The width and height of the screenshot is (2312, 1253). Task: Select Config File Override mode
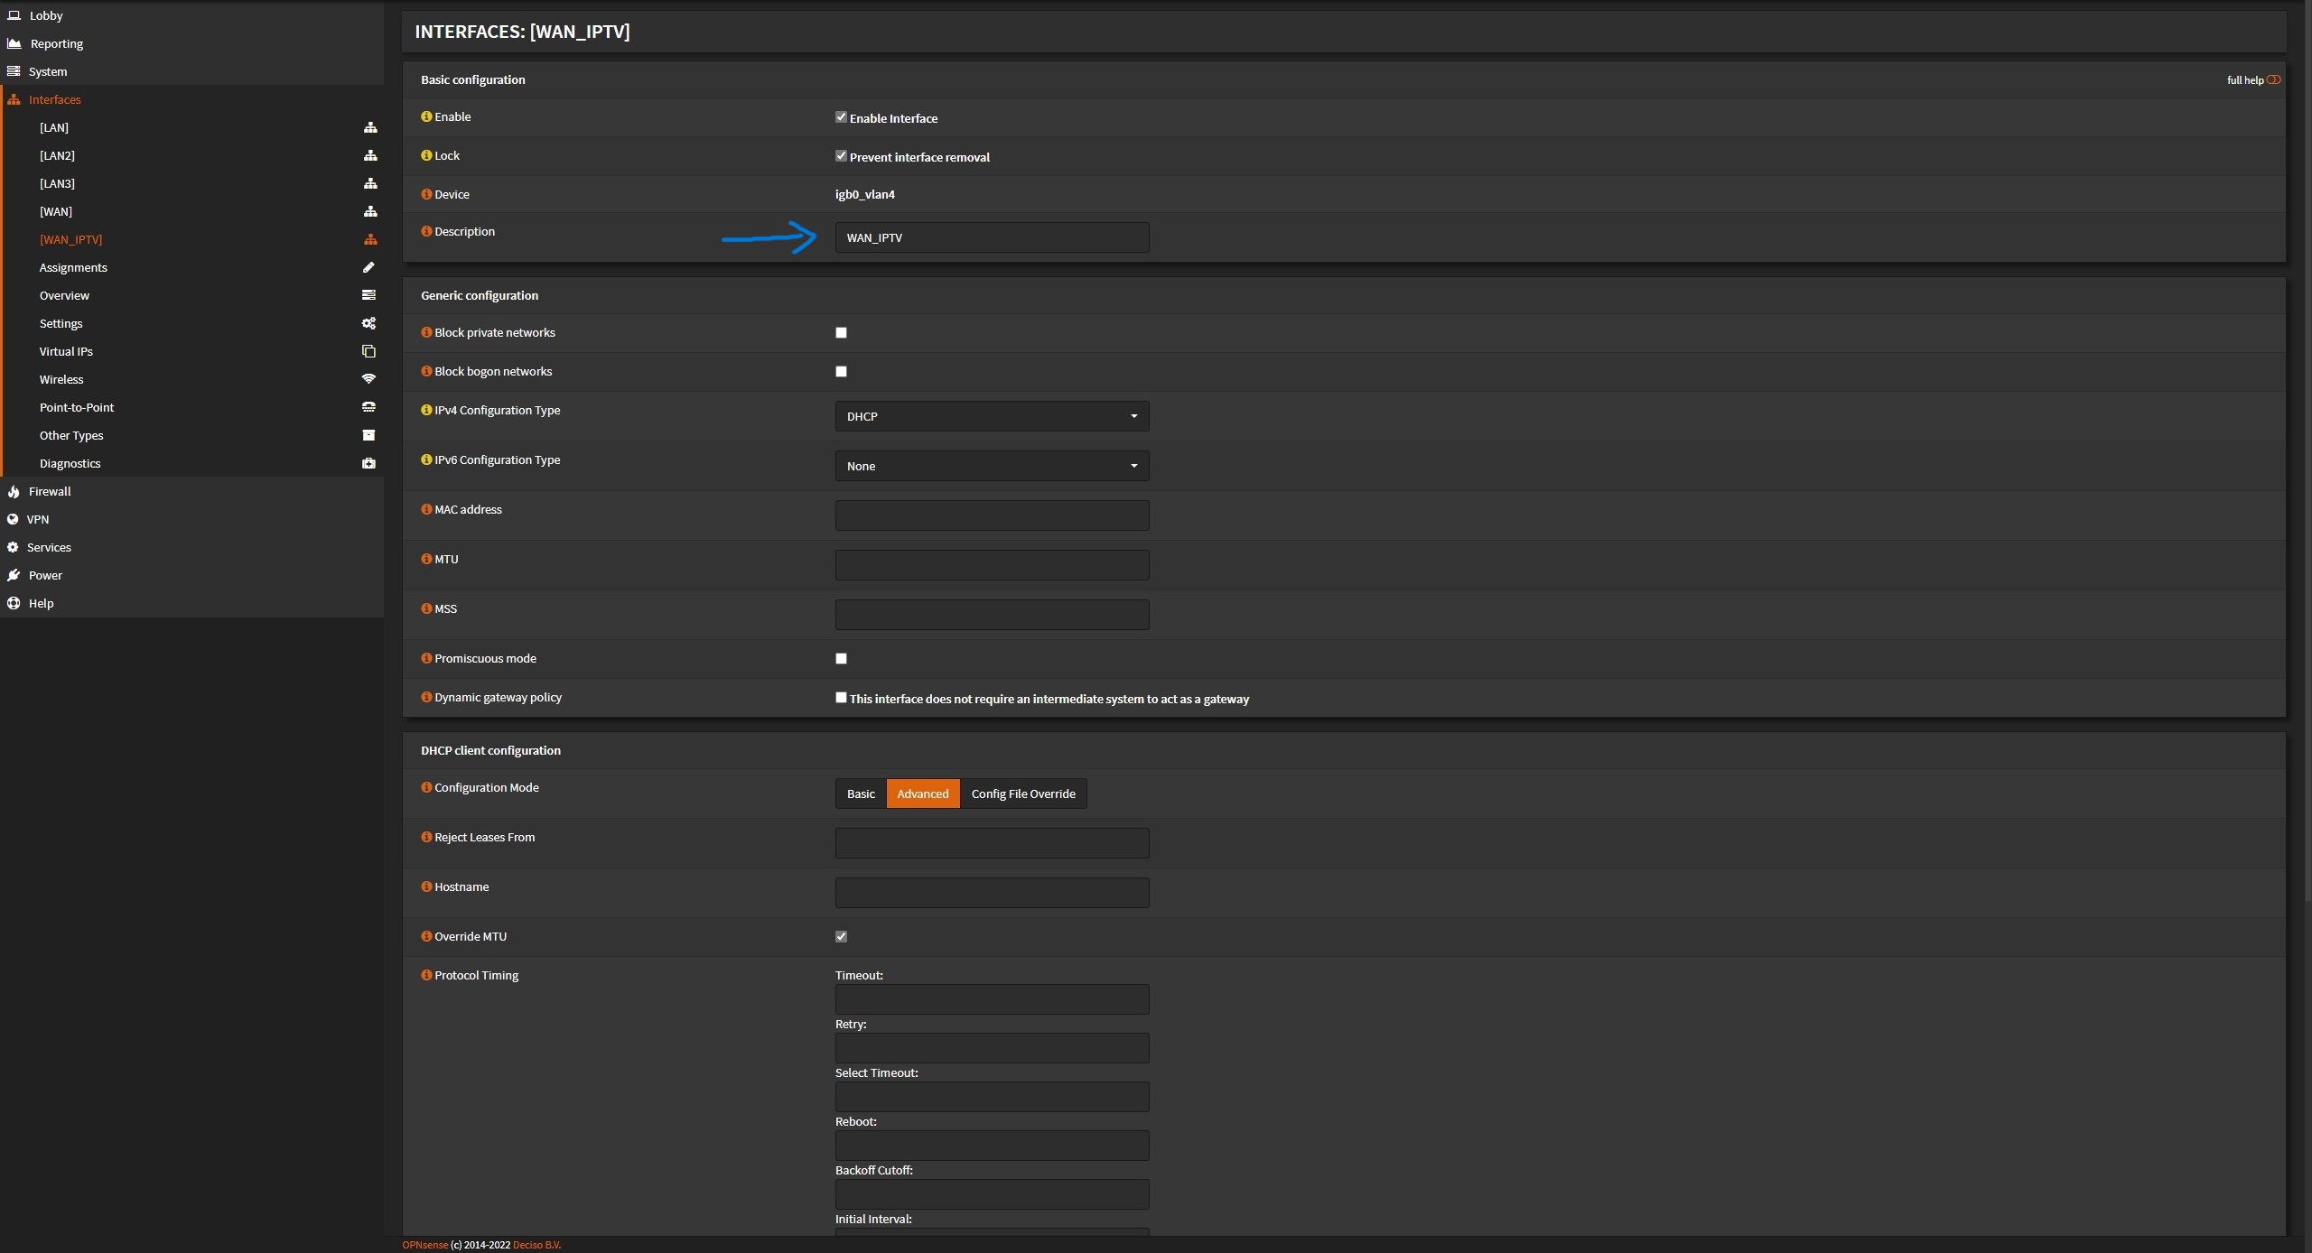(x=1022, y=794)
